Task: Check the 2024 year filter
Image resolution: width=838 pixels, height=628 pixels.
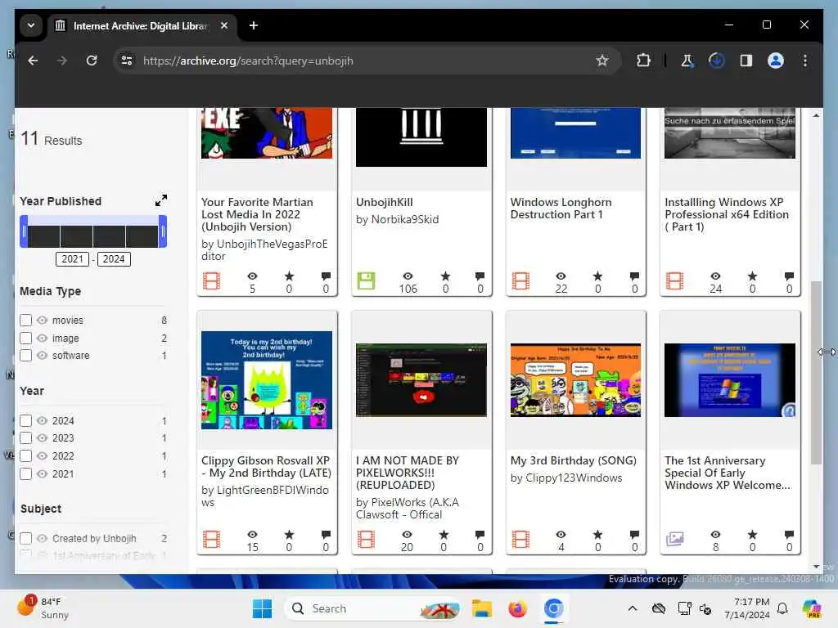Action: tap(25, 421)
